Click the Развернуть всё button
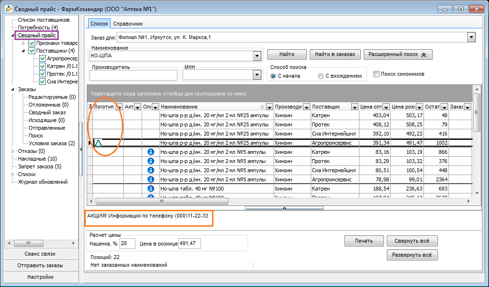Image resolution: width=489 pixels, height=287 pixels. pos(412,255)
